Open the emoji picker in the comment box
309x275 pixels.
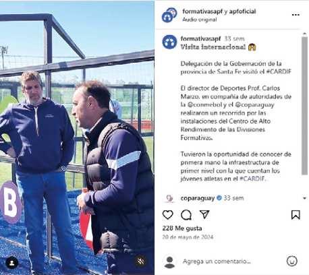tap(292, 261)
